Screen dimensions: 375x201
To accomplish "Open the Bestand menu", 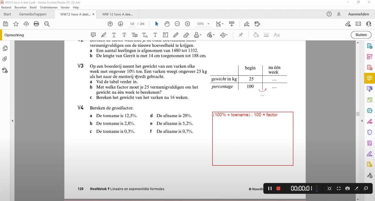I will (6, 7).
